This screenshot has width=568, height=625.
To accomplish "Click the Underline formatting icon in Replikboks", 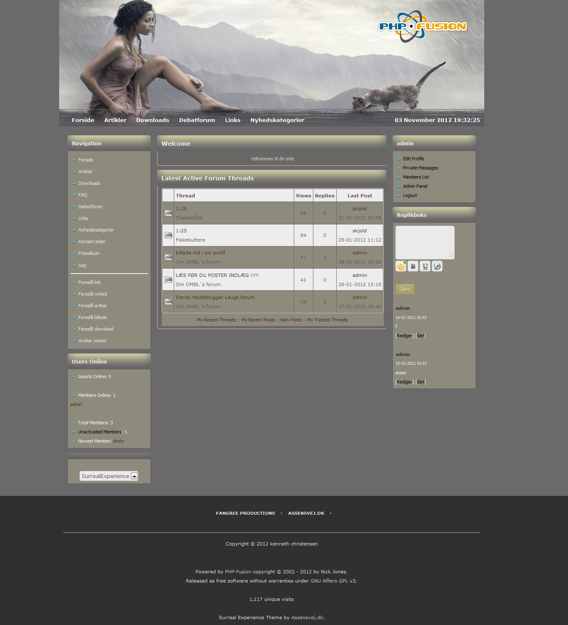I will (425, 266).
